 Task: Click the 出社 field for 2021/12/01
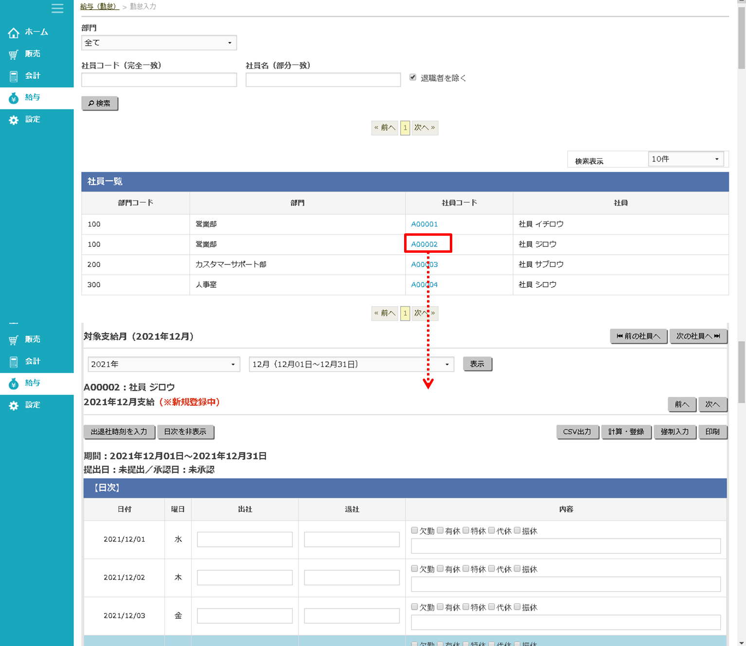click(245, 539)
